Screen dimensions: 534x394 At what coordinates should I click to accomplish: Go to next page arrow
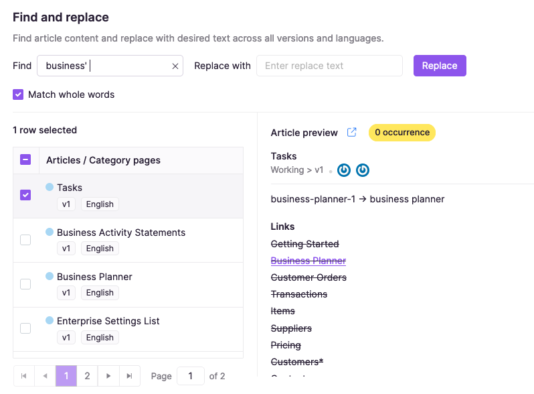click(x=108, y=376)
